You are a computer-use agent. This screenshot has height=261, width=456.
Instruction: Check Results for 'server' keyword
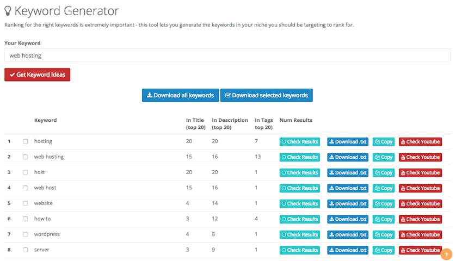[x=299, y=250]
